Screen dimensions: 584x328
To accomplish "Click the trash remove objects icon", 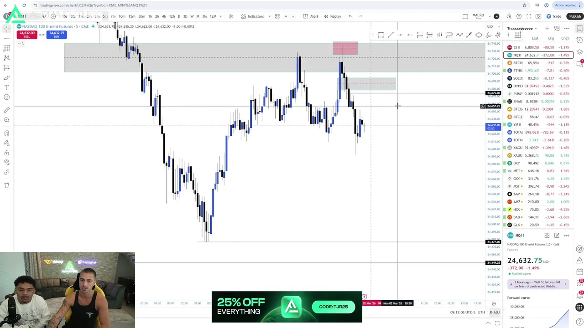I will 7,185.
